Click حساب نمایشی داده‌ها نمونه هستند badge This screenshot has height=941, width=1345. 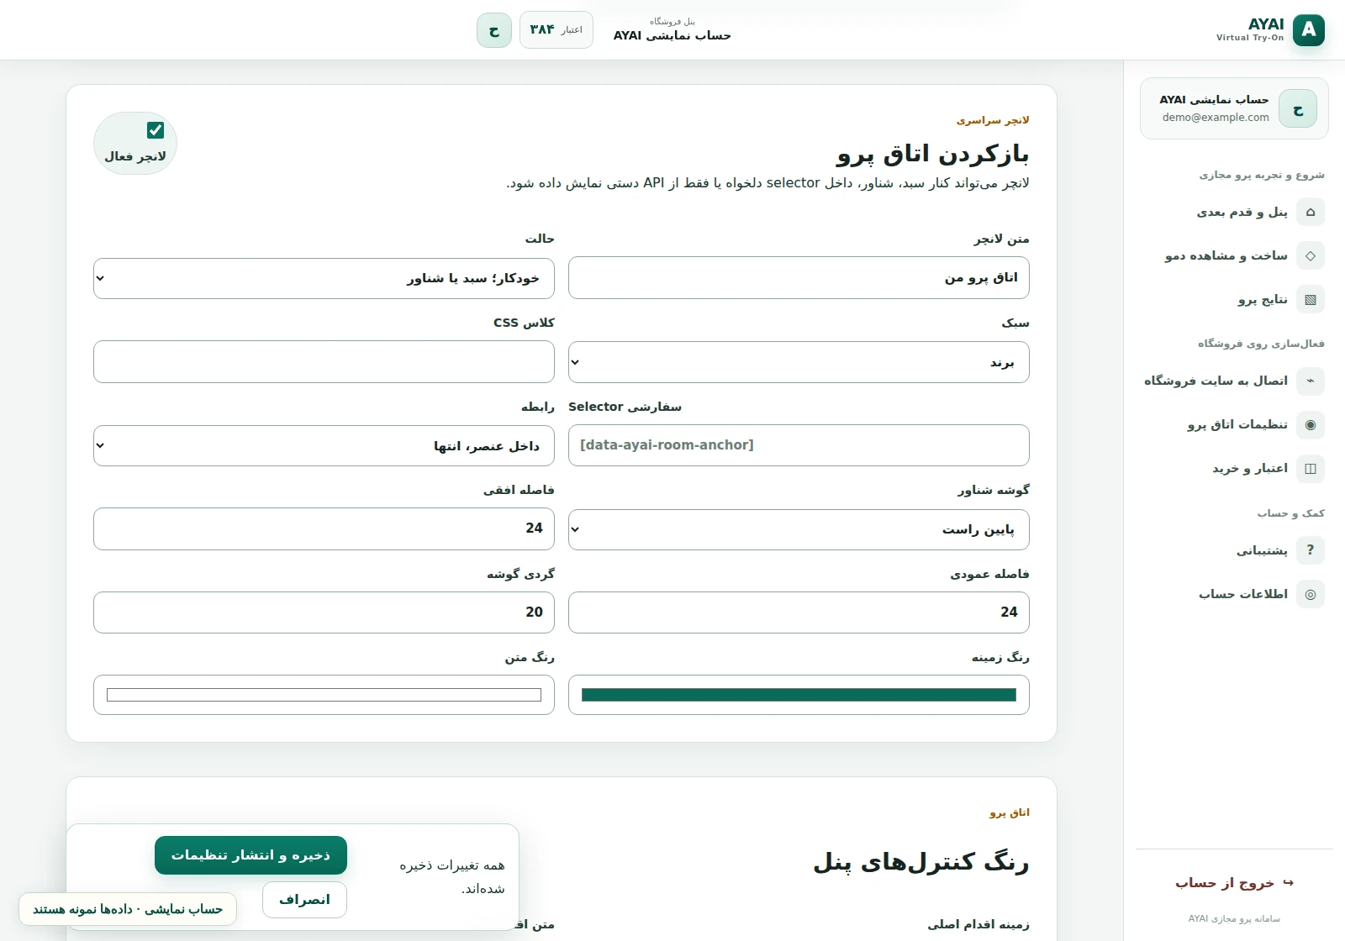(x=128, y=909)
